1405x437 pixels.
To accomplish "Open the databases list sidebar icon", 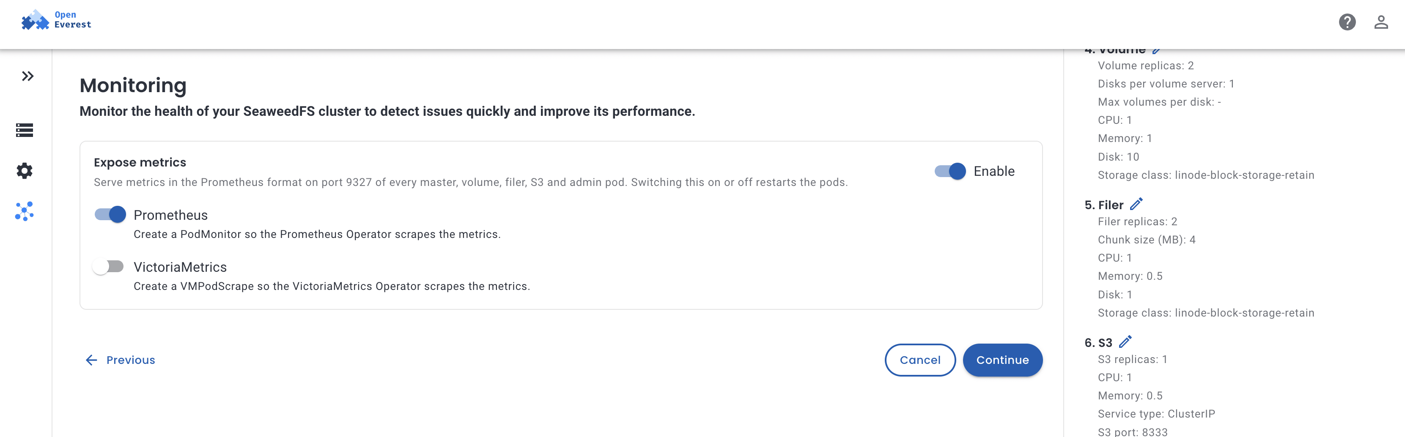I will pos(25,130).
